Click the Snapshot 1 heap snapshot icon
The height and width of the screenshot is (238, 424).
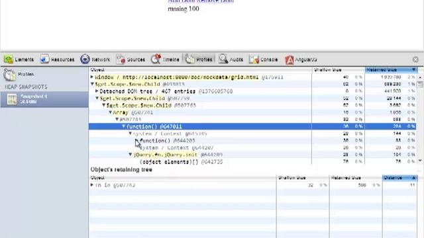click(x=12, y=99)
